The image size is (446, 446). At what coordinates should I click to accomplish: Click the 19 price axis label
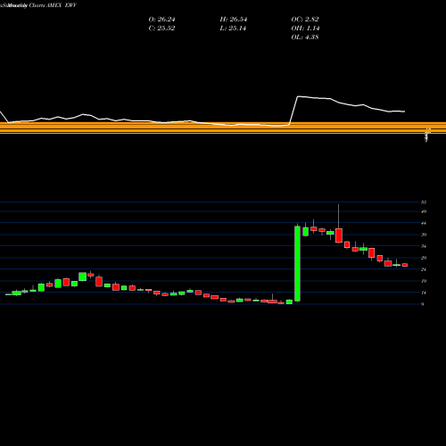click(x=424, y=281)
